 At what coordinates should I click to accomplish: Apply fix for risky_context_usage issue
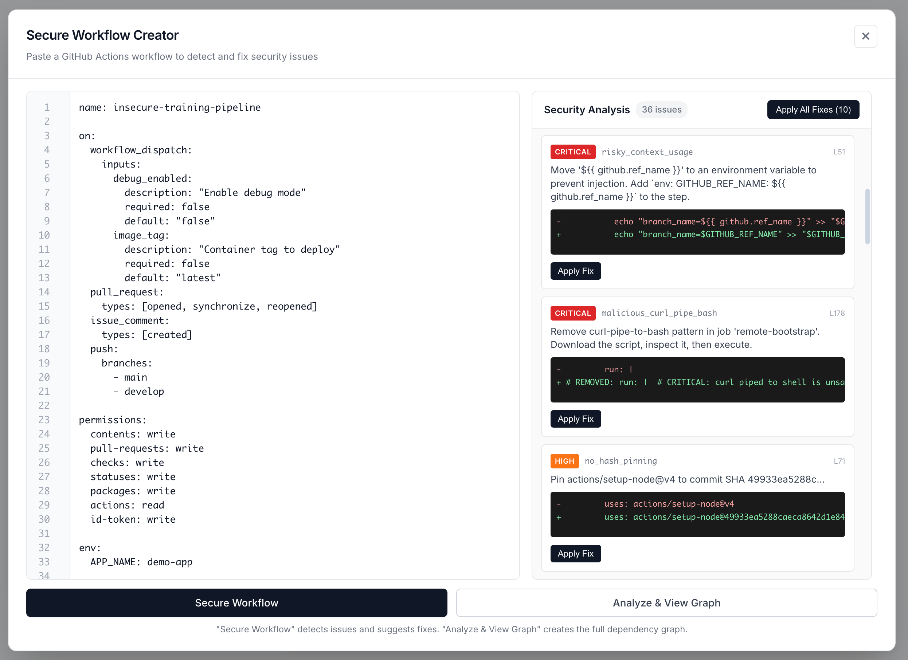point(575,271)
